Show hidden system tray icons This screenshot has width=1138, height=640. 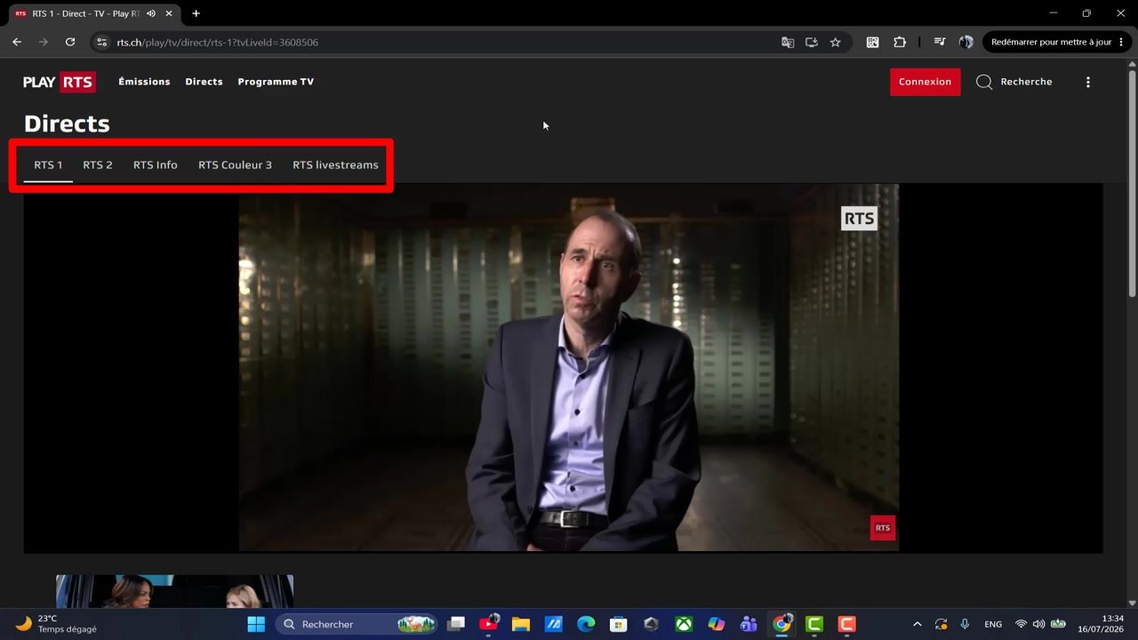point(918,624)
